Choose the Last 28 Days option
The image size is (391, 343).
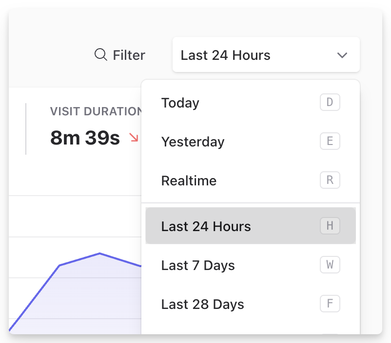pyautogui.click(x=202, y=305)
